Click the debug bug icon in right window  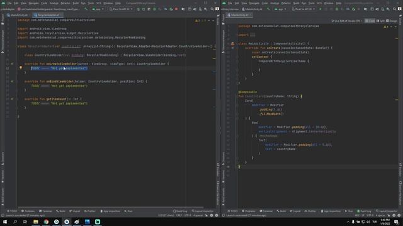337,9
